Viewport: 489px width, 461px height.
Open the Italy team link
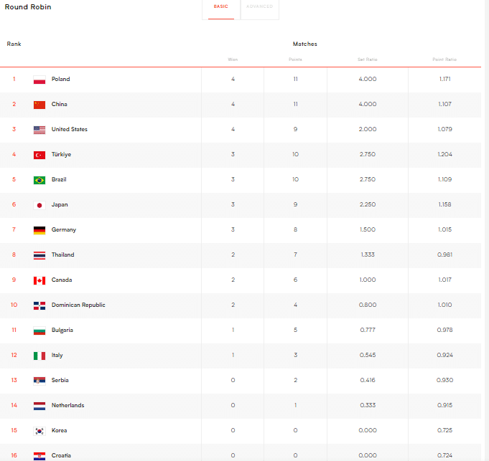click(57, 356)
